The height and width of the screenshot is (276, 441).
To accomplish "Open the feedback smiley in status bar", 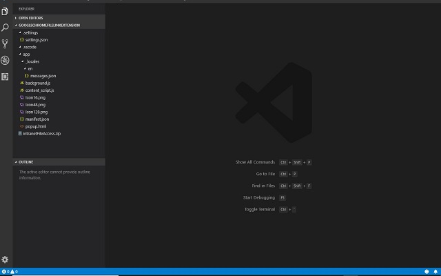I will pyautogui.click(x=427, y=271).
